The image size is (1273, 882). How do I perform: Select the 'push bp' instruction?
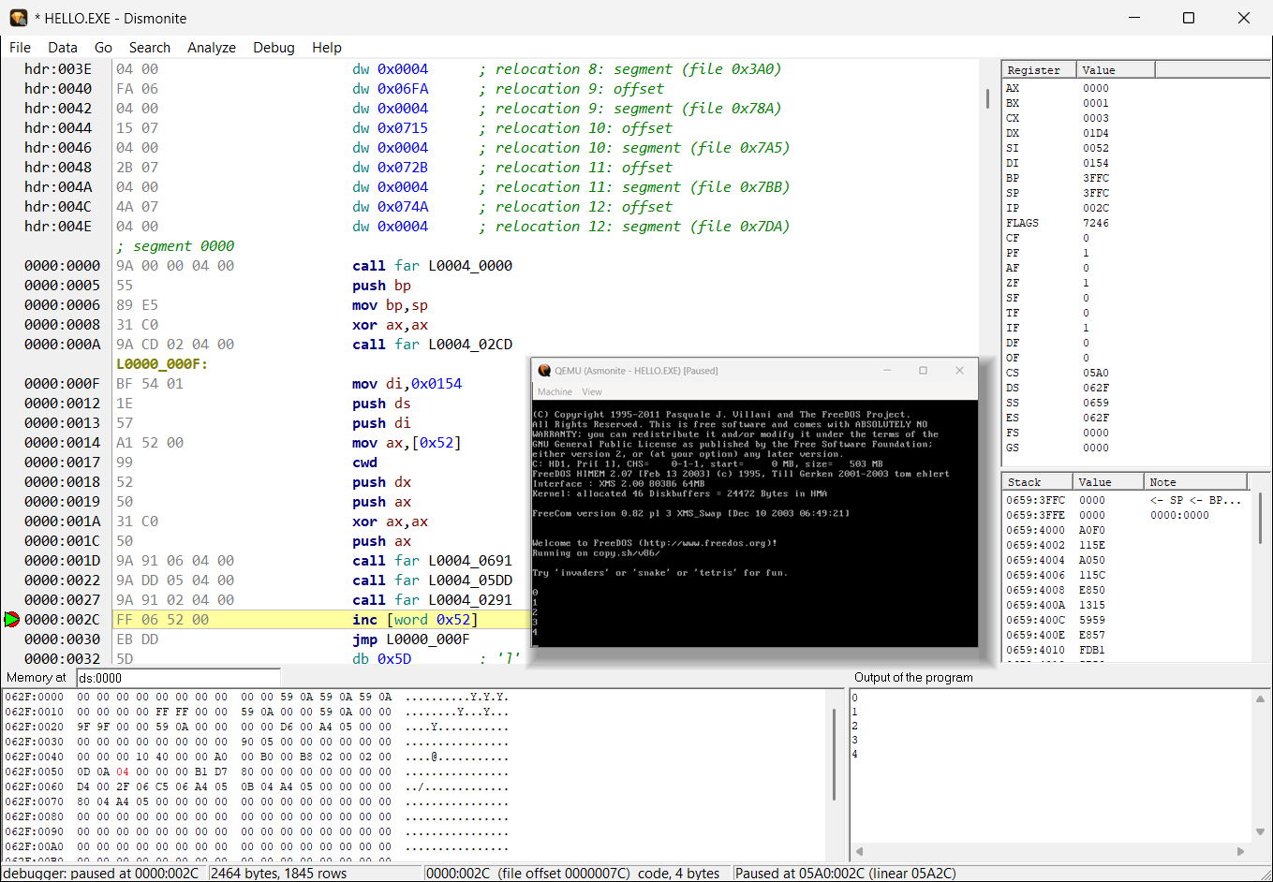(382, 286)
